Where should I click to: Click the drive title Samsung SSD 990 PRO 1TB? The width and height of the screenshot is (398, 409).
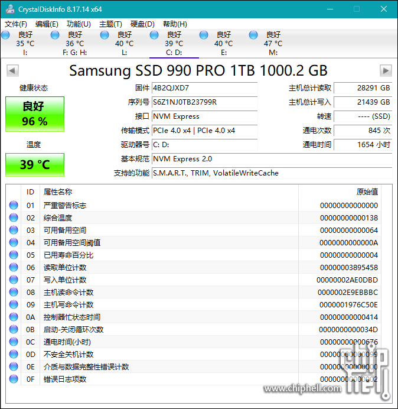tap(198, 70)
